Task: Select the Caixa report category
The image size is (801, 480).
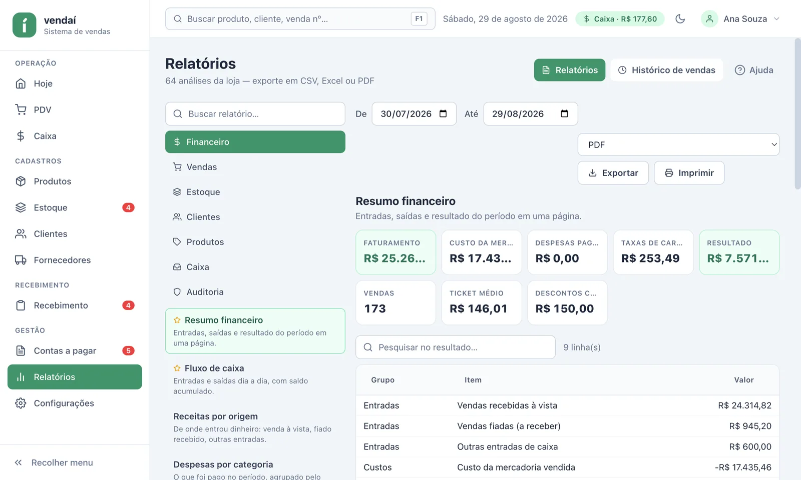Action: click(255, 267)
